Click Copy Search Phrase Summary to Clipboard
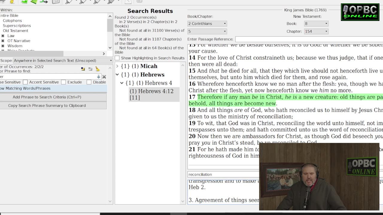Screen dimensions: 383x215 click(x=53, y=106)
